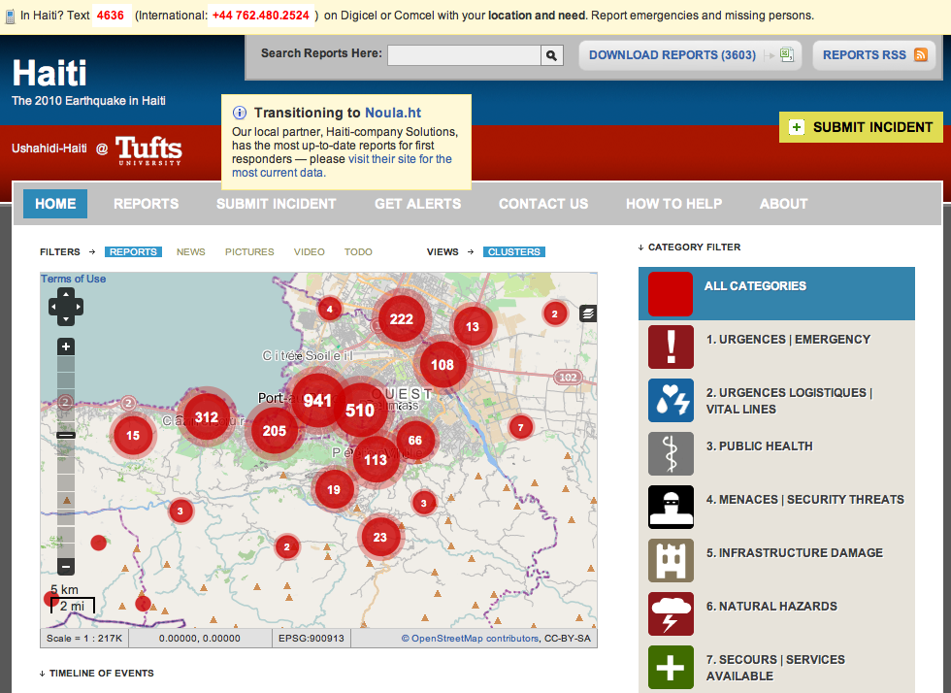Select the Security Threats masked icon
Viewport: 951px width, 693px height.
point(671,507)
